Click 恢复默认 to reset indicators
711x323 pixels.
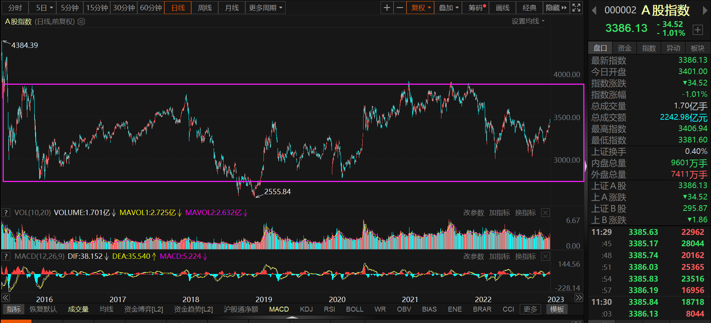coord(43,309)
